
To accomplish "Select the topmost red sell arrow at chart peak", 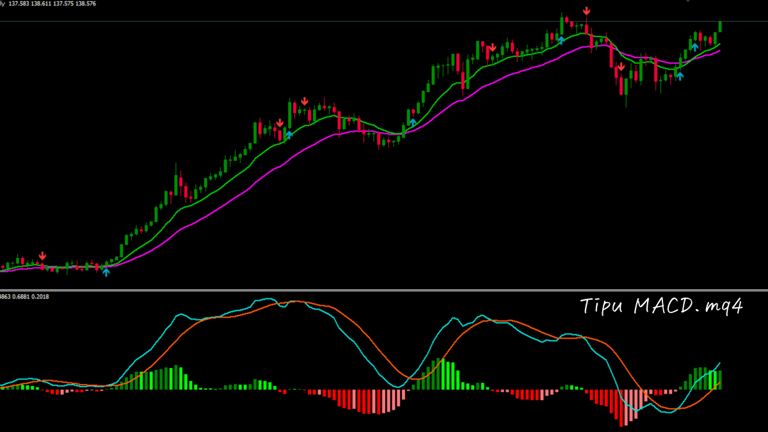I will coord(586,12).
